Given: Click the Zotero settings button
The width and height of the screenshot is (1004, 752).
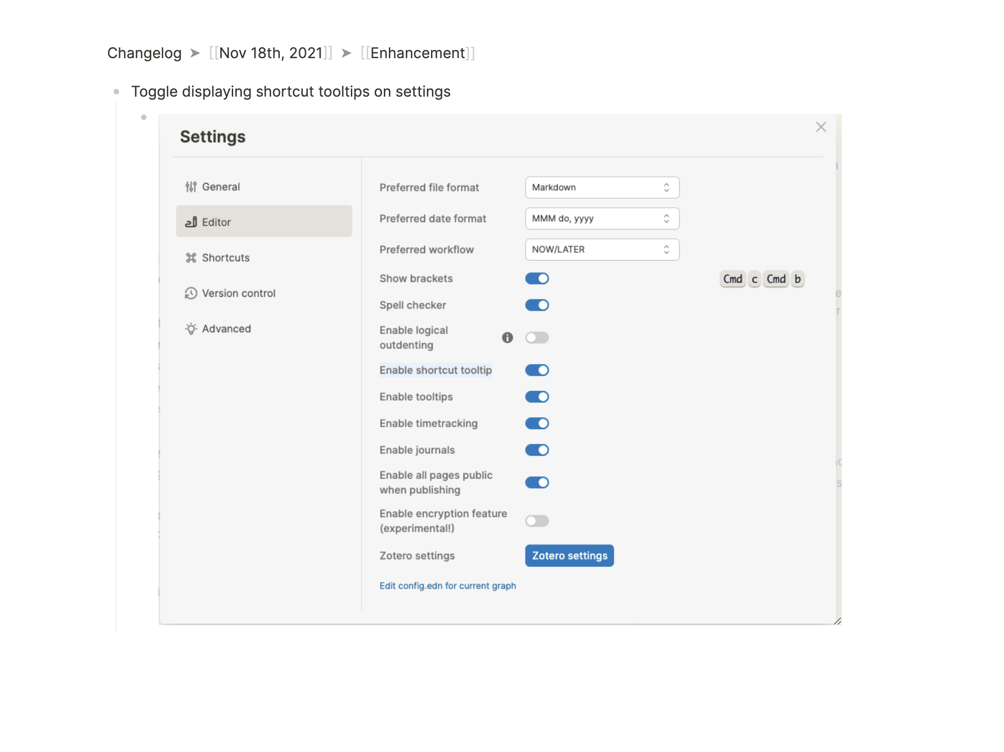Looking at the screenshot, I should coord(569,556).
